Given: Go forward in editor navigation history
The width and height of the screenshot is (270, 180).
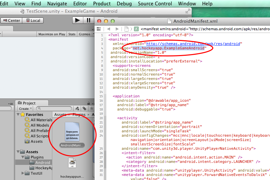Looking at the screenshot, I should click(117, 29).
